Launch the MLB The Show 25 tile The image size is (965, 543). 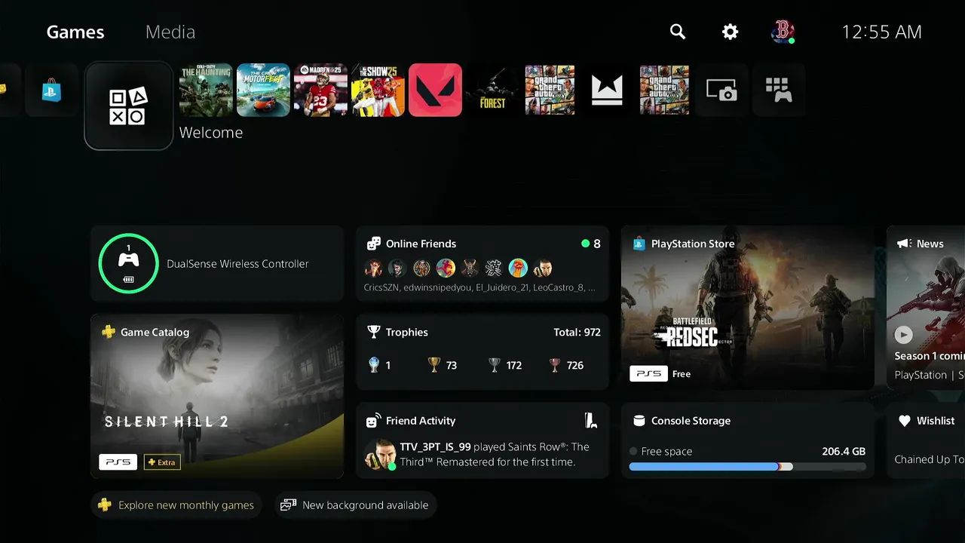point(378,90)
